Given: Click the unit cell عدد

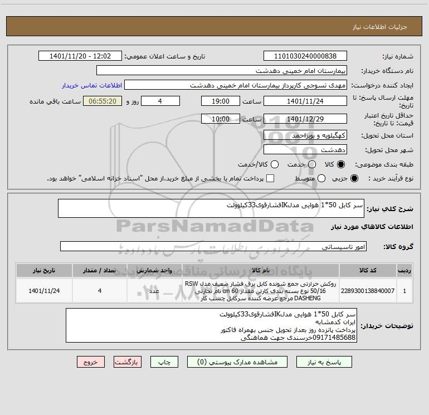Looking at the screenshot, I should coord(154,291).
